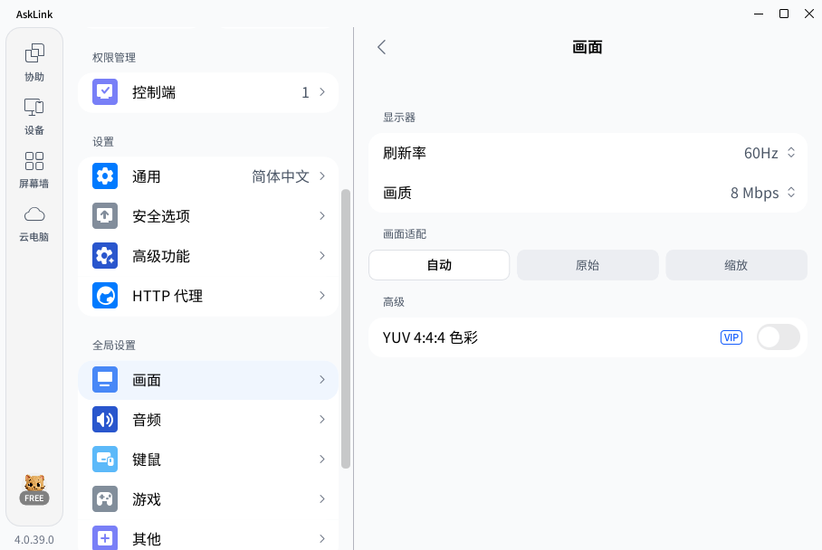Open the 键鼠 settings label

tap(147, 460)
